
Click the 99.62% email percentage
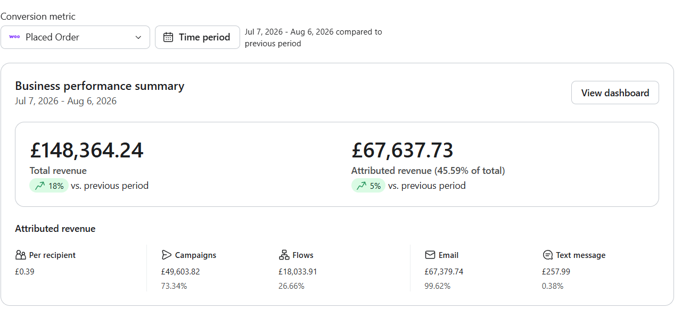point(438,286)
